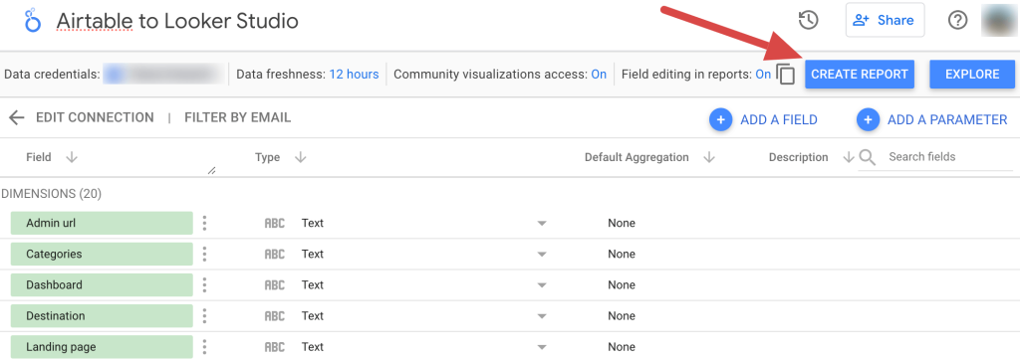Click the help question mark icon
Image resolution: width=1020 pixels, height=359 pixels.
957,20
